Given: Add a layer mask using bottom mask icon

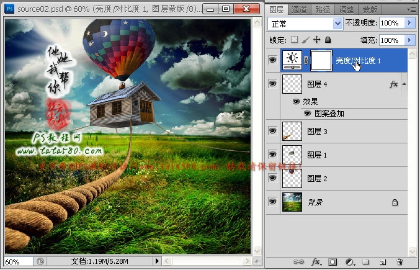Looking at the screenshot, I should 333,262.
